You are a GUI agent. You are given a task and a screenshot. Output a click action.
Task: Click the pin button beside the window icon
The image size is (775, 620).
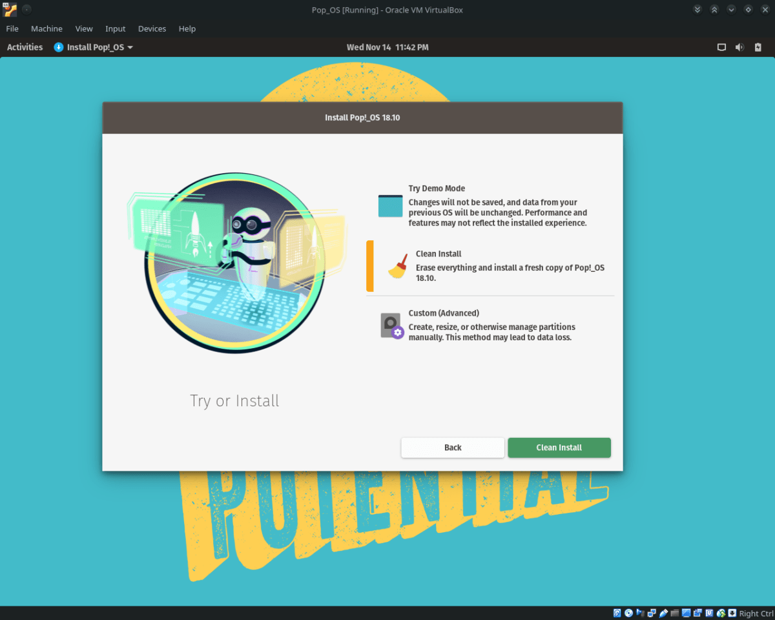coord(26,10)
